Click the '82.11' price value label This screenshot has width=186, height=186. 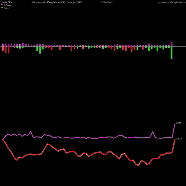(179, 139)
